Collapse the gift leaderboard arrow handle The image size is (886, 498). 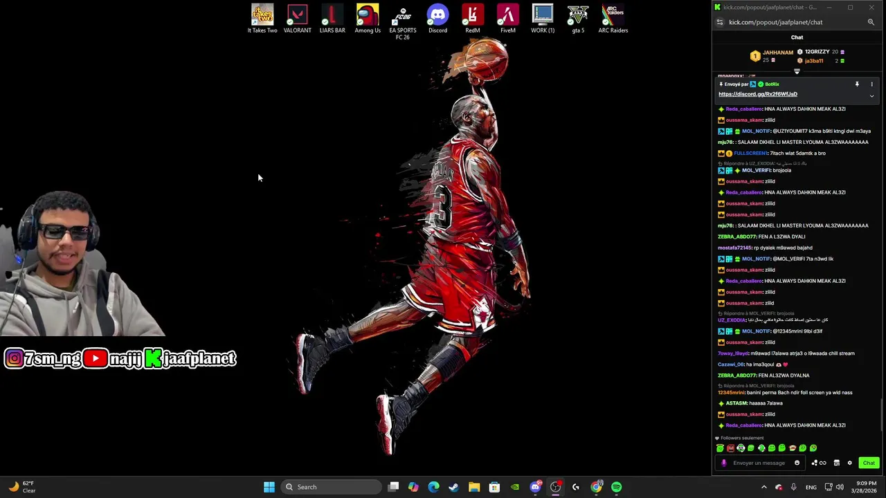click(797, 71)
